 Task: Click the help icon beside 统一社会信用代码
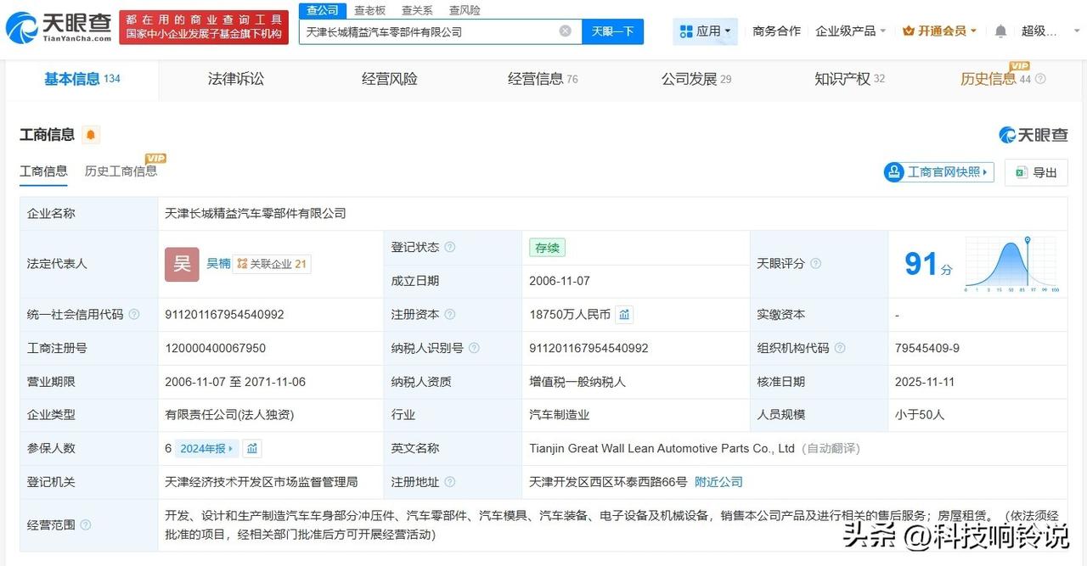tap(134, 315)
